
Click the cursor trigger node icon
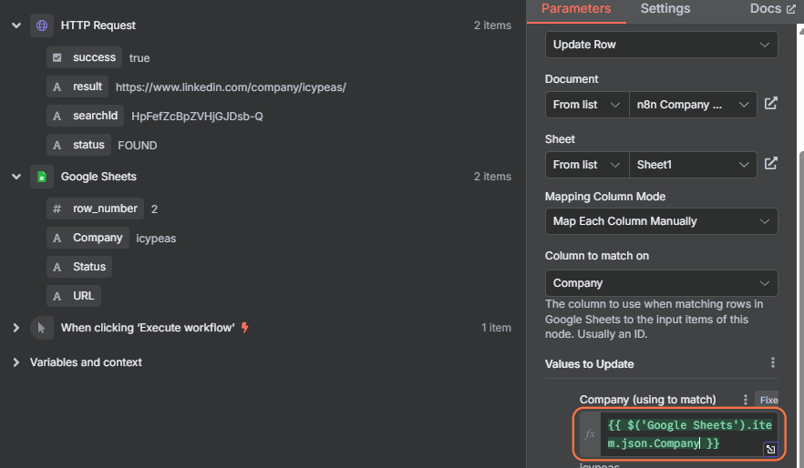42,328
